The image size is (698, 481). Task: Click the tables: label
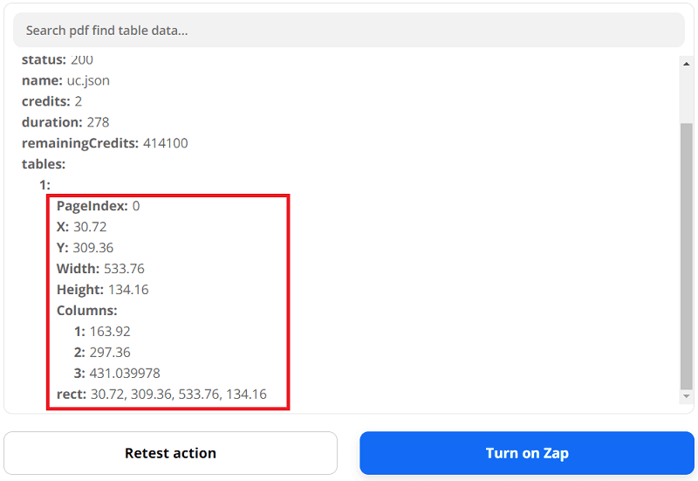point(44,164)
